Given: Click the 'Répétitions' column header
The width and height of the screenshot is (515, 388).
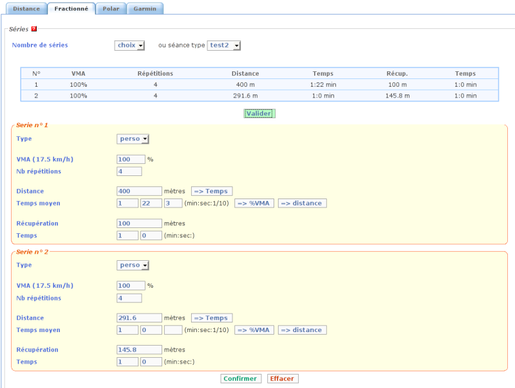Looking at the screenshot, I should click(x=155, y=73).
